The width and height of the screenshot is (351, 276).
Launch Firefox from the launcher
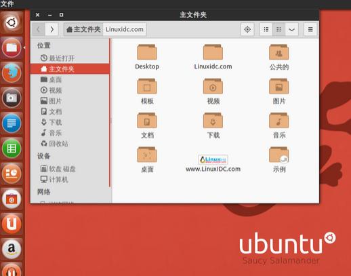(x=12, y=73)
